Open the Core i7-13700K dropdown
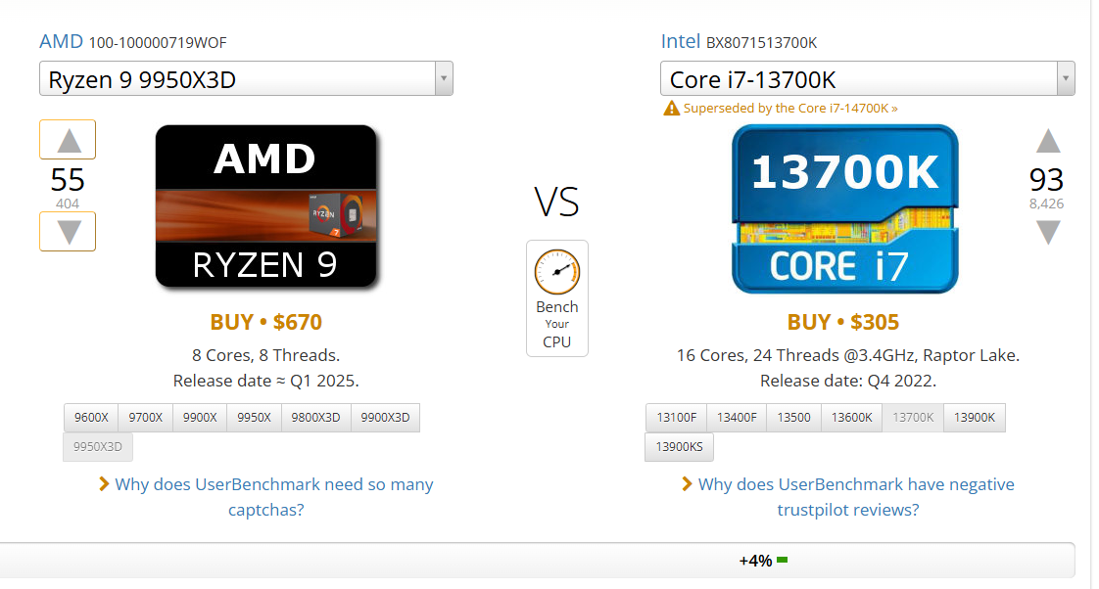Image resolution: width=1099 pixels, height=589 pixels. (x=867, y=78)
